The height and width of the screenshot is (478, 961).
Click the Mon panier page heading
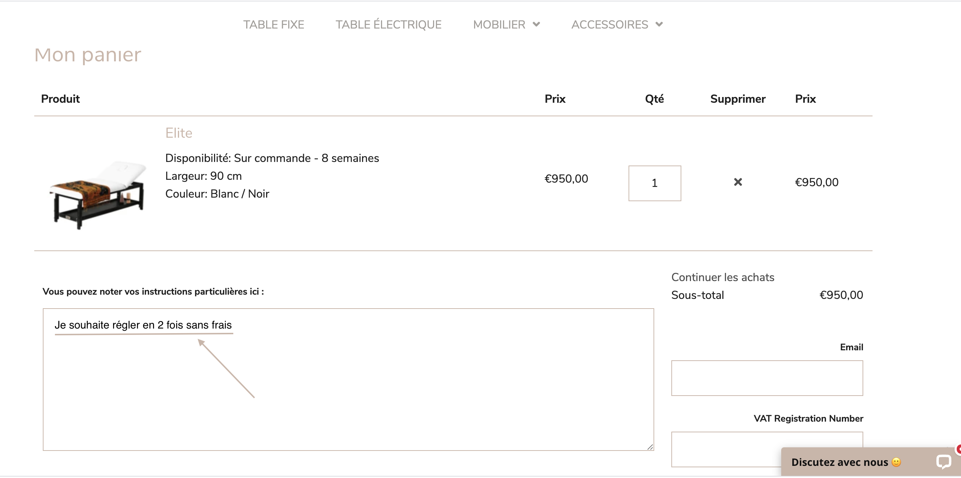click(x=88, y=55)
